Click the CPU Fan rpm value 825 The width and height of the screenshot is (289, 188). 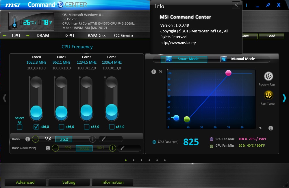click(191, 142)
